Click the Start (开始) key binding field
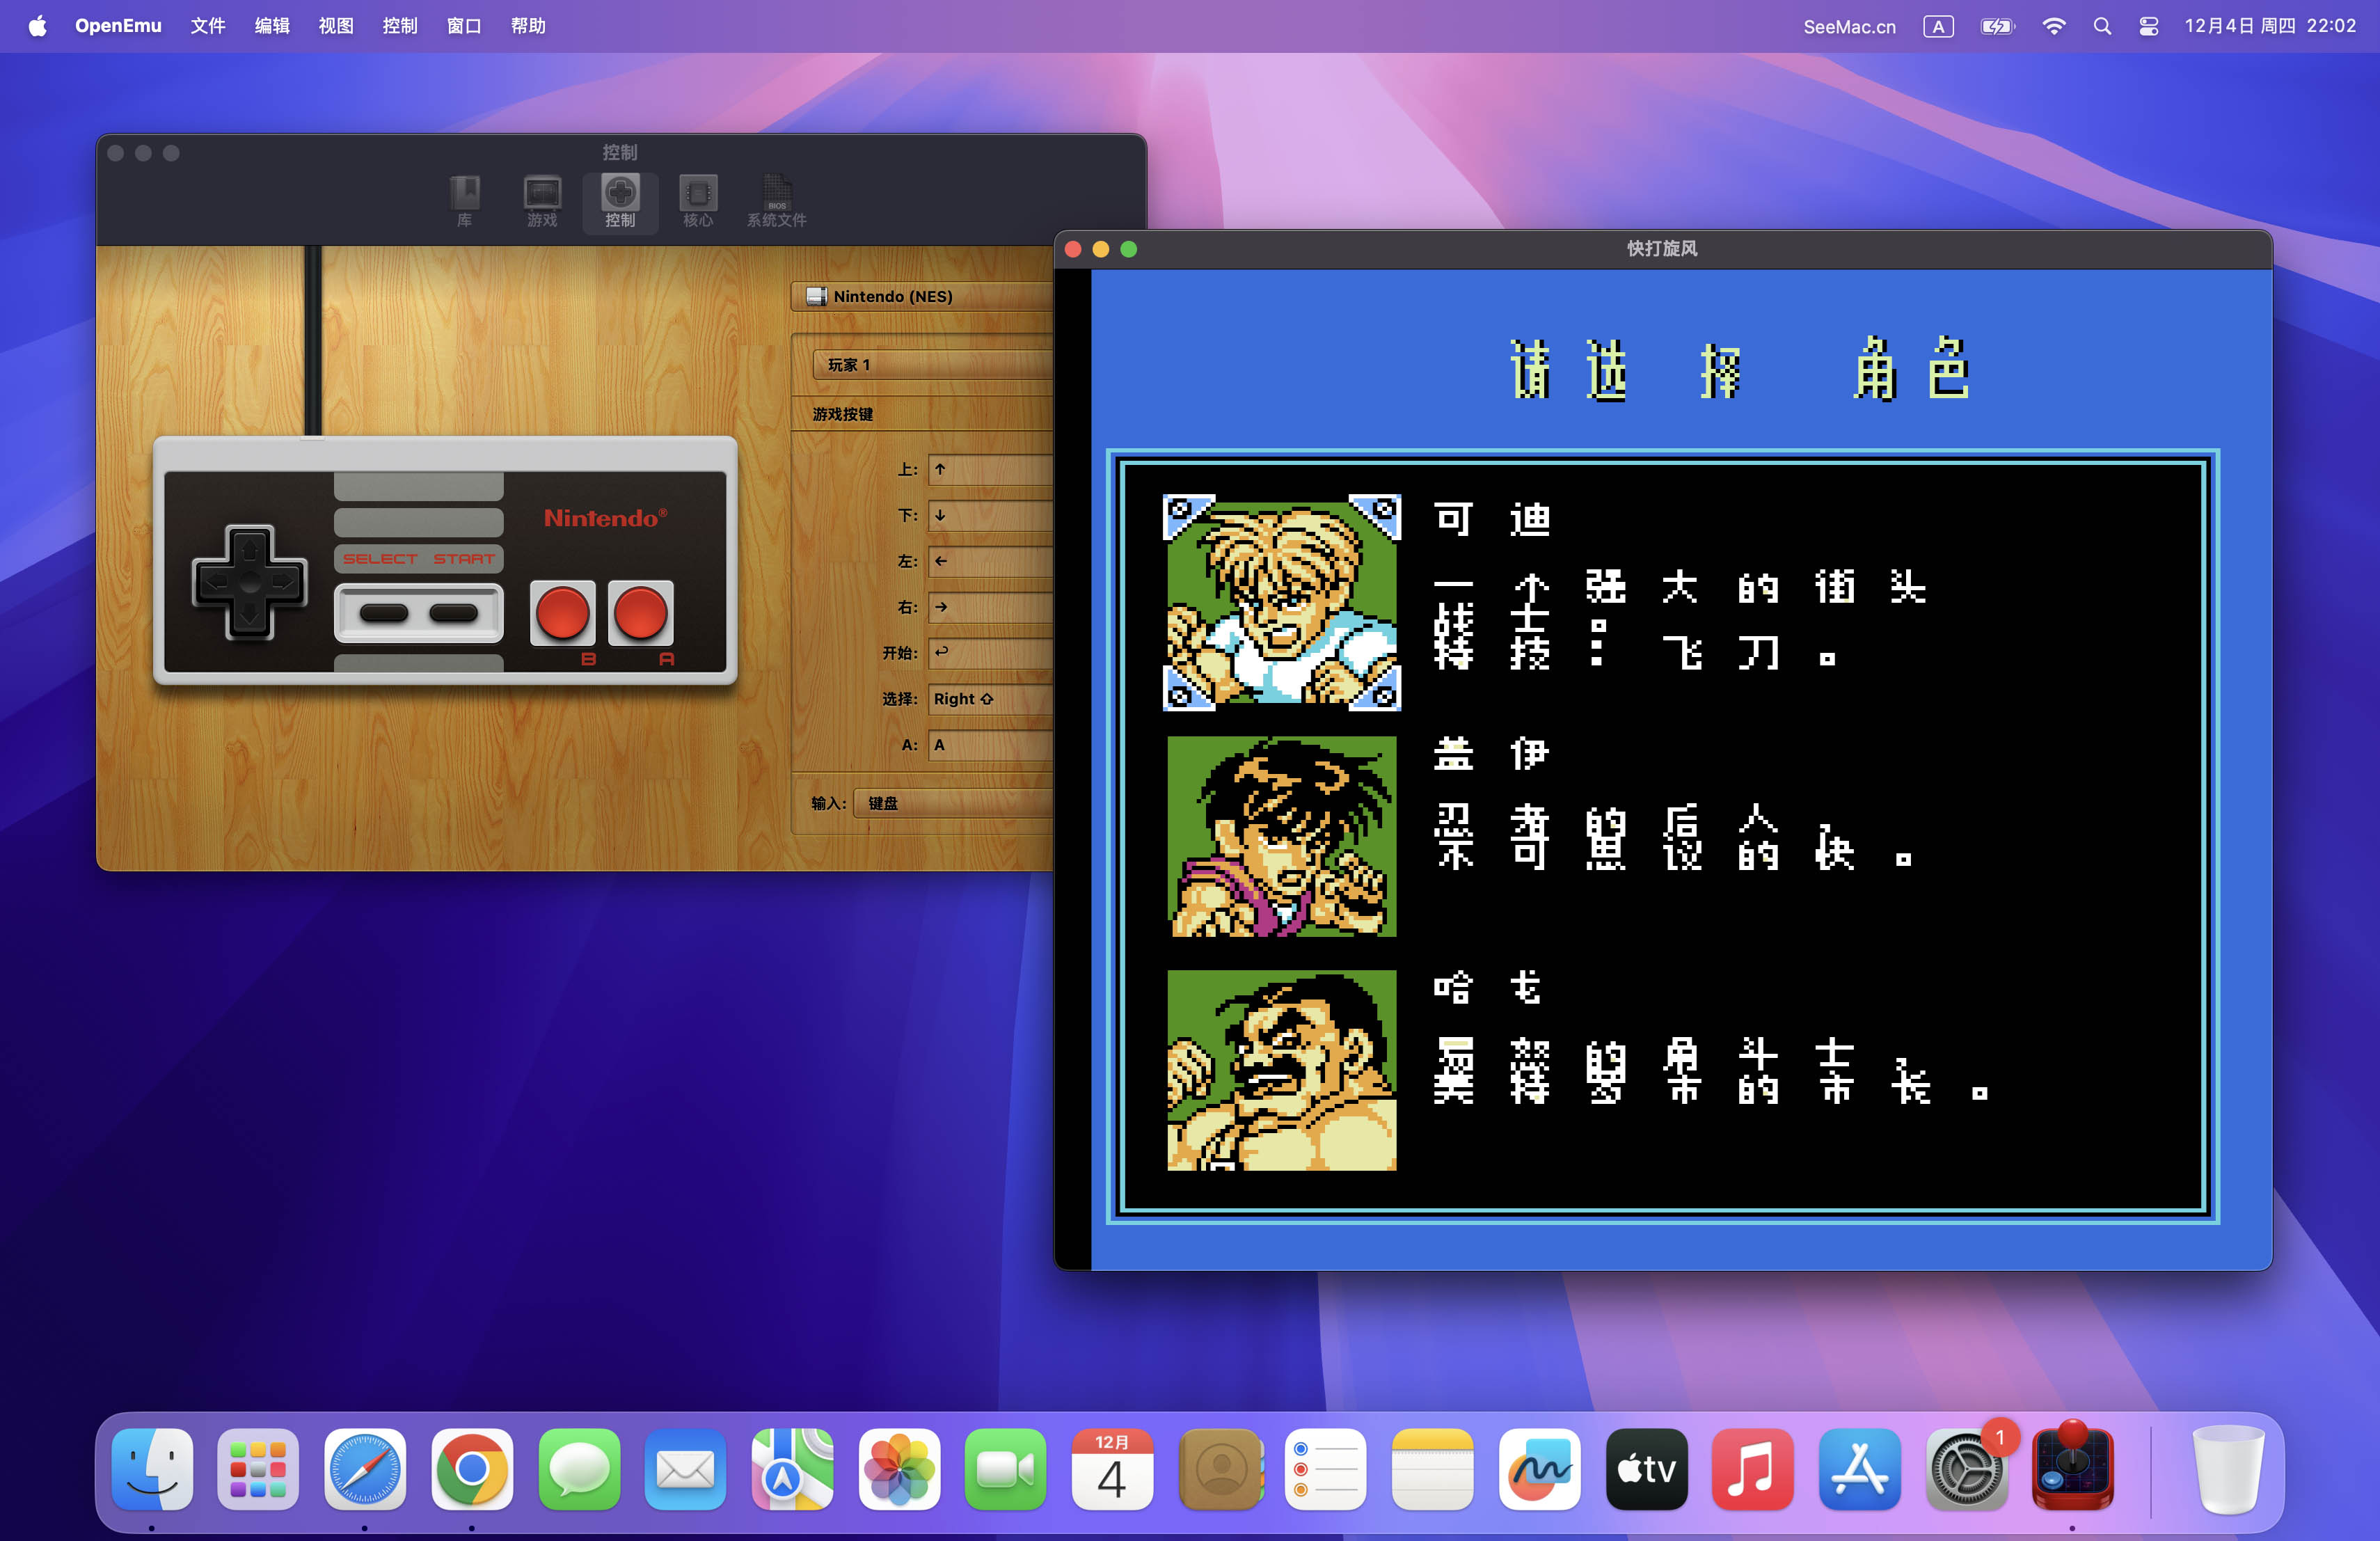 click(x=990, y=653)
